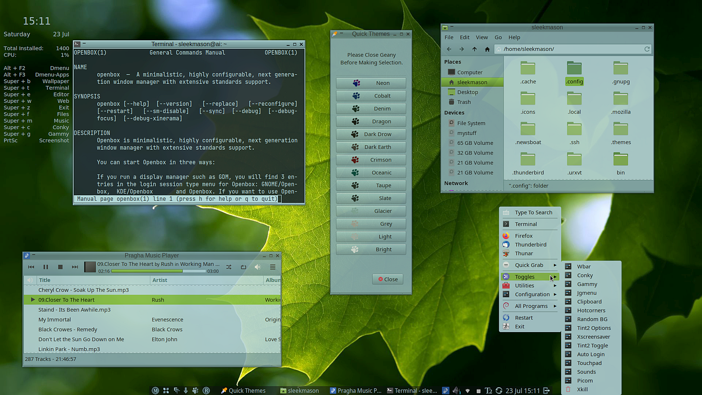Select the .themes folder icon
Screen dimensions: 702x395
[621, 133]
